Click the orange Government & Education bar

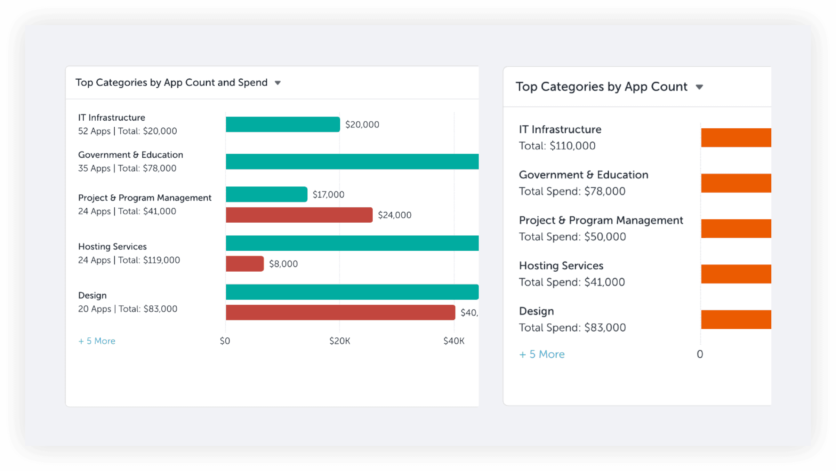[x=736, y=183]
